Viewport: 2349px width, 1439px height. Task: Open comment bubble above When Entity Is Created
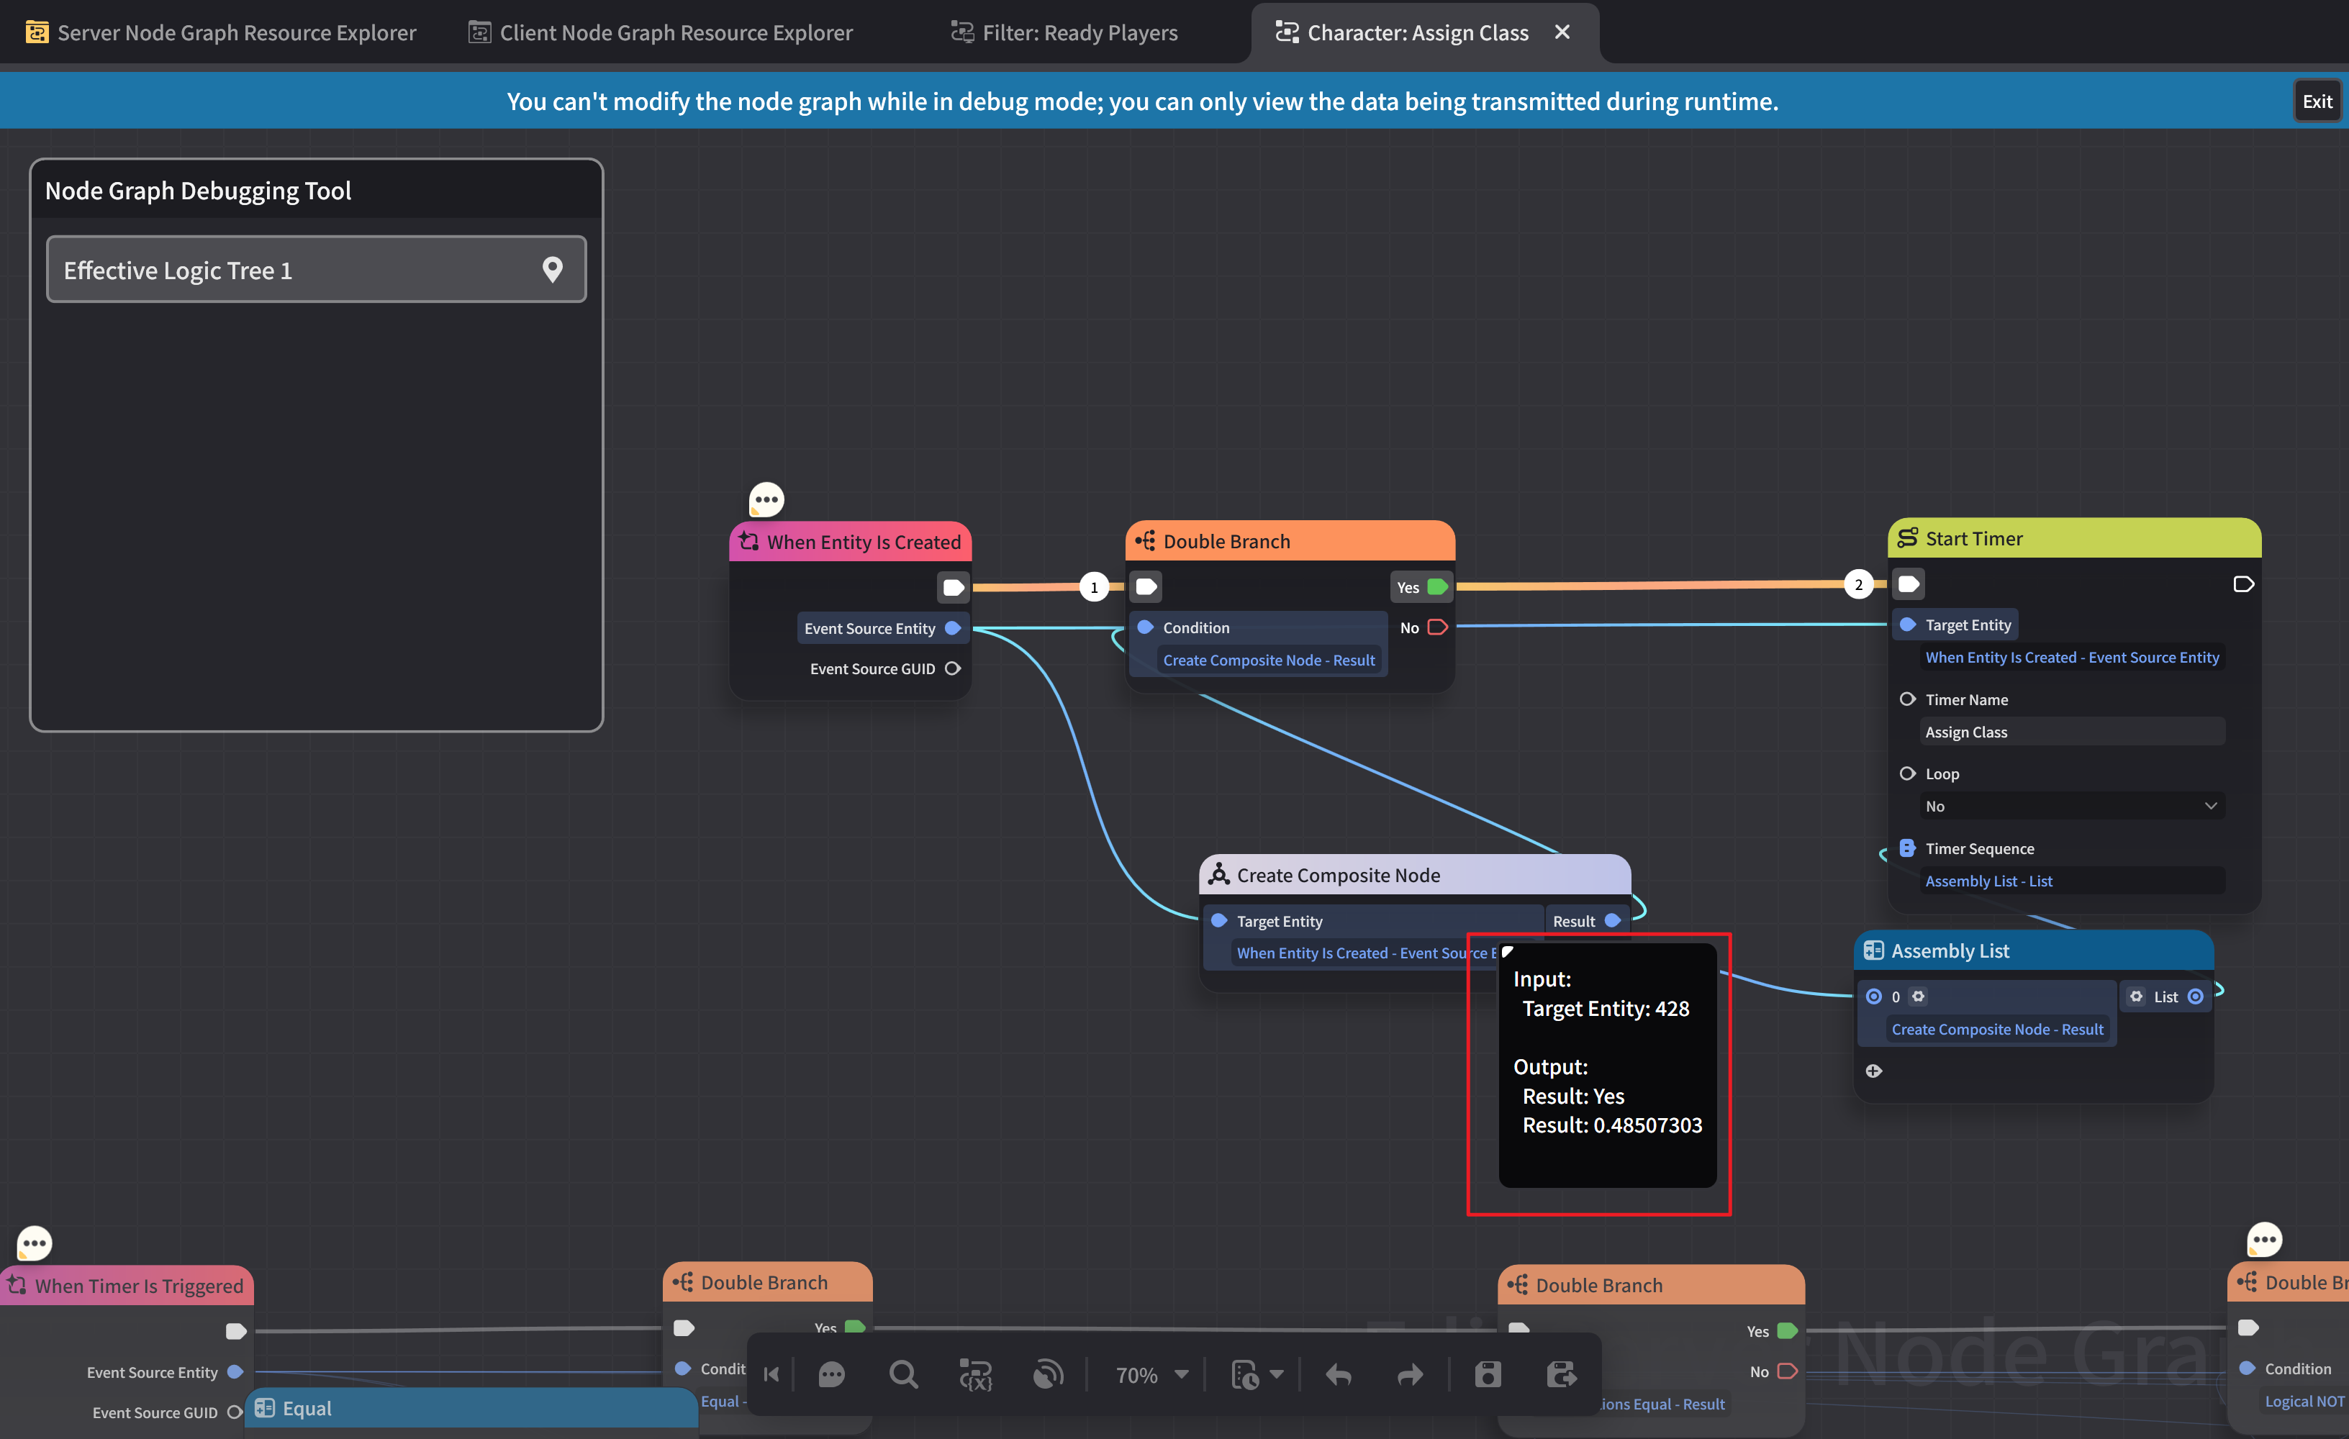pyautogui.click(x=766, y=499)
